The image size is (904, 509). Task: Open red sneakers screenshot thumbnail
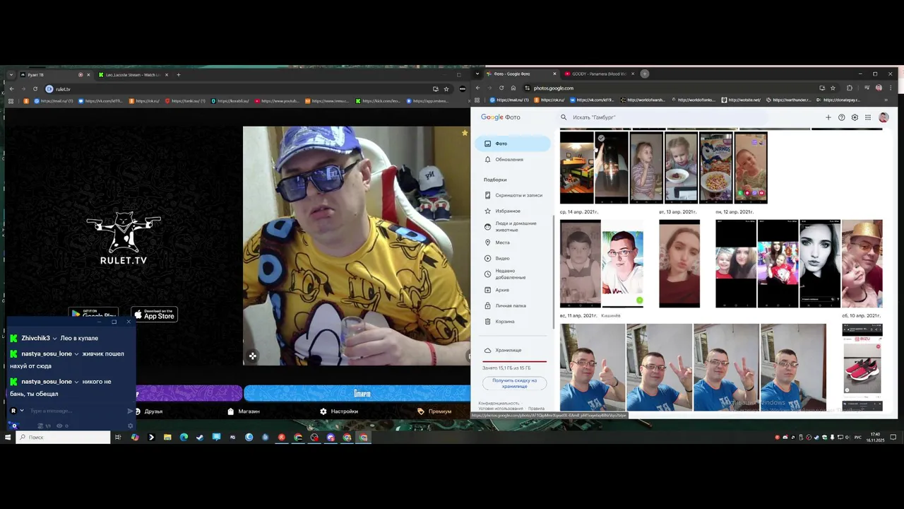coord(862,368)
